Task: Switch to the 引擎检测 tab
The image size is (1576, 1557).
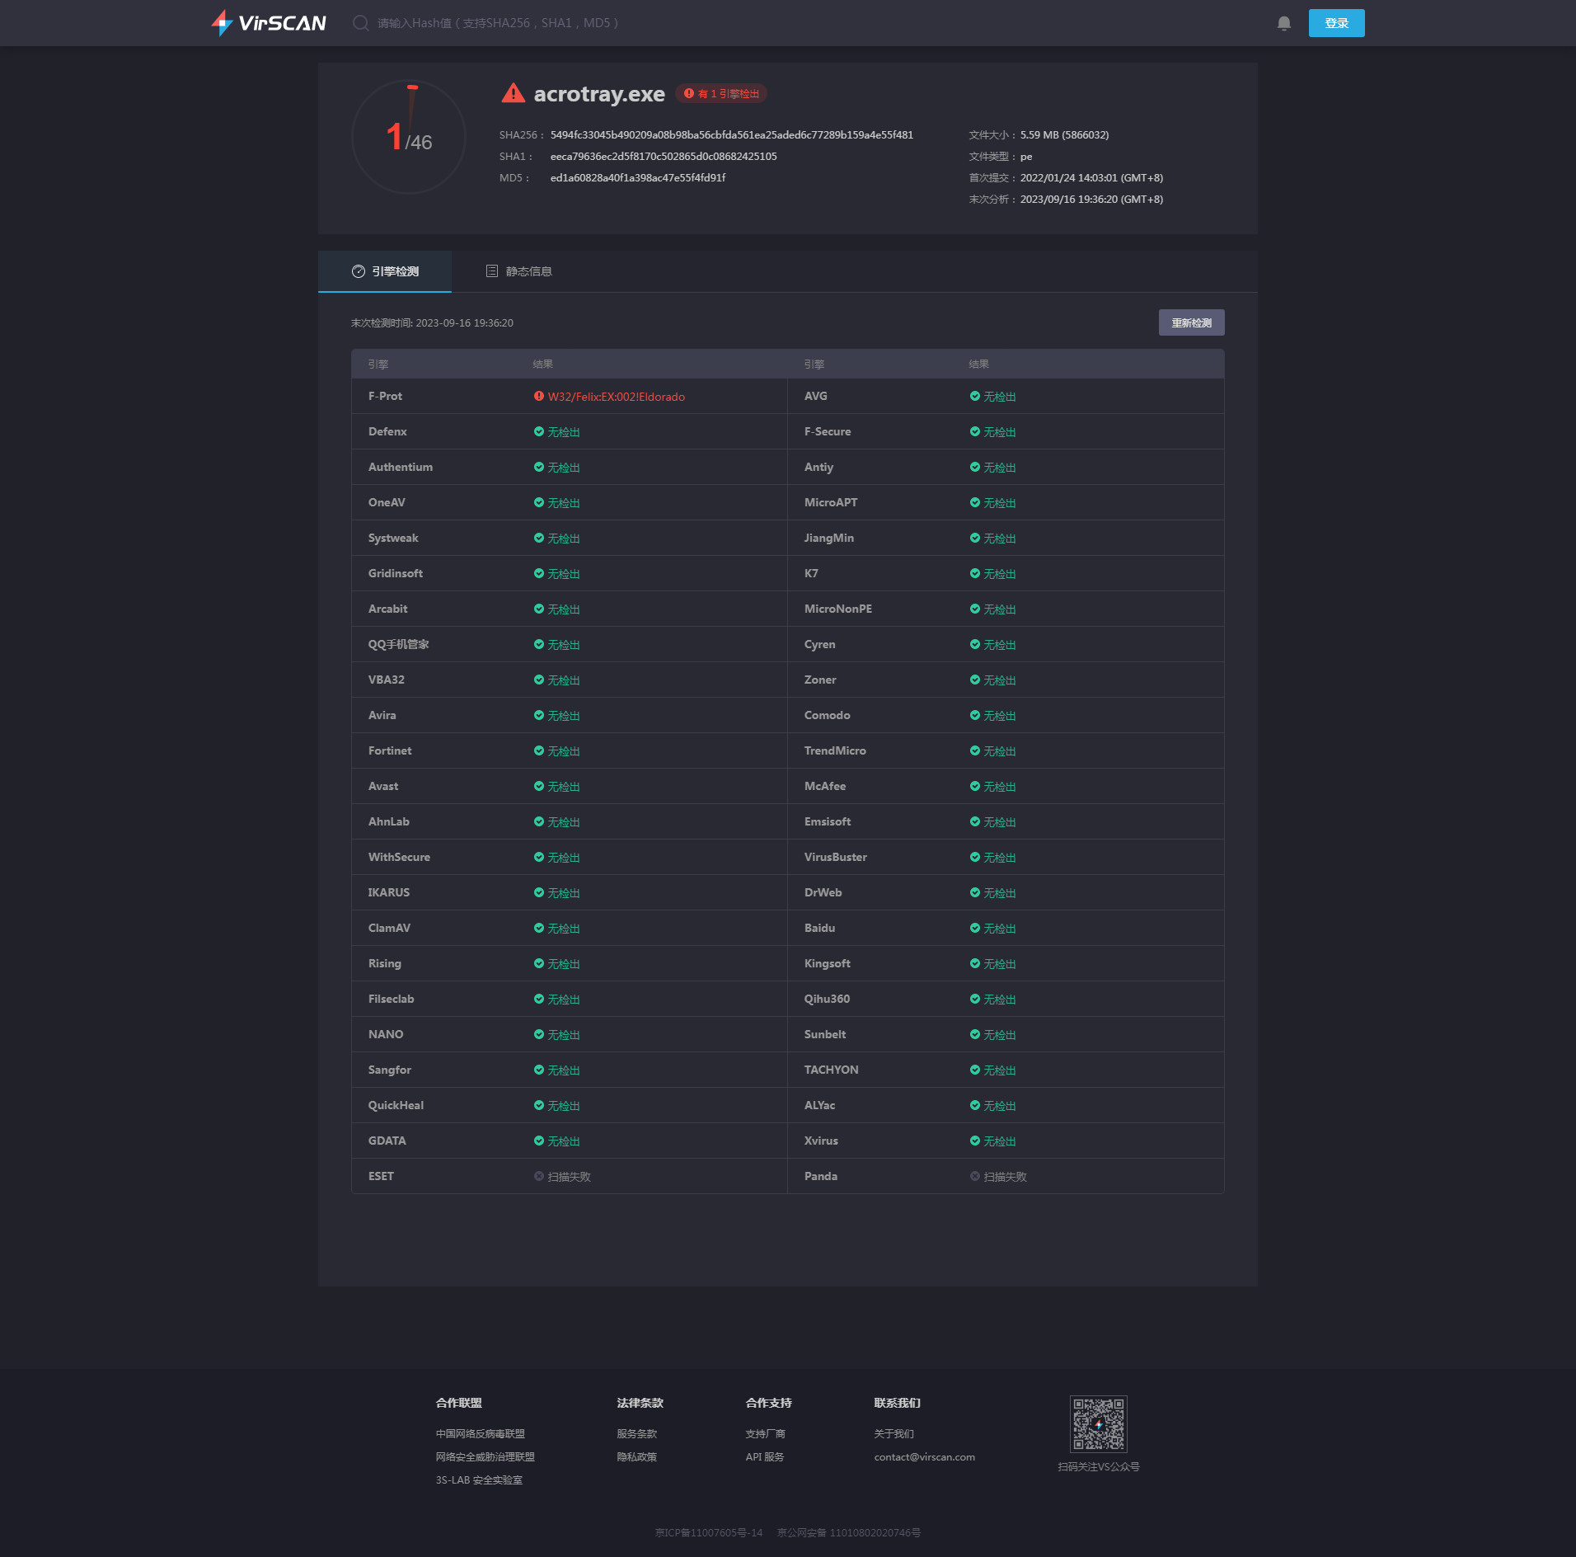Action: pos(385,271)
